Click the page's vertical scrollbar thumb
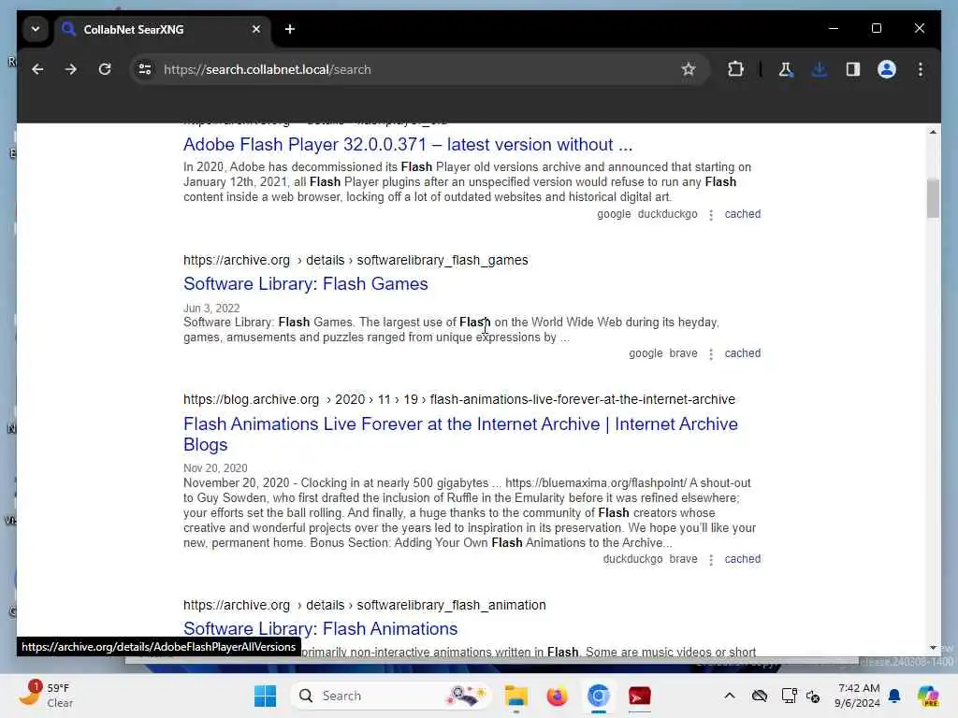The width and height of the screenshot is (958, 718). point(933,198)
